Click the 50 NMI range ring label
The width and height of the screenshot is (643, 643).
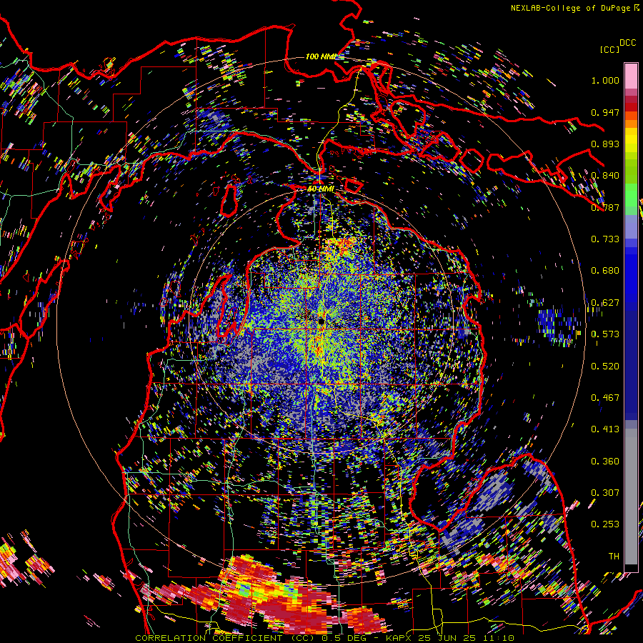tap(321, 189)
